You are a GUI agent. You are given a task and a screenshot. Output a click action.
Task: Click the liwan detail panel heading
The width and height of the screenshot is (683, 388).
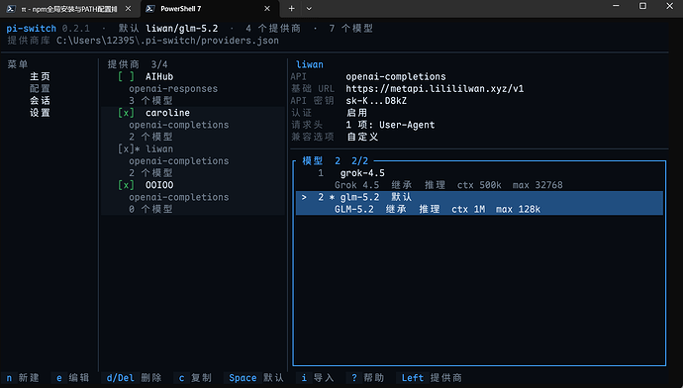pyautogui.click(x=310, y=64)
